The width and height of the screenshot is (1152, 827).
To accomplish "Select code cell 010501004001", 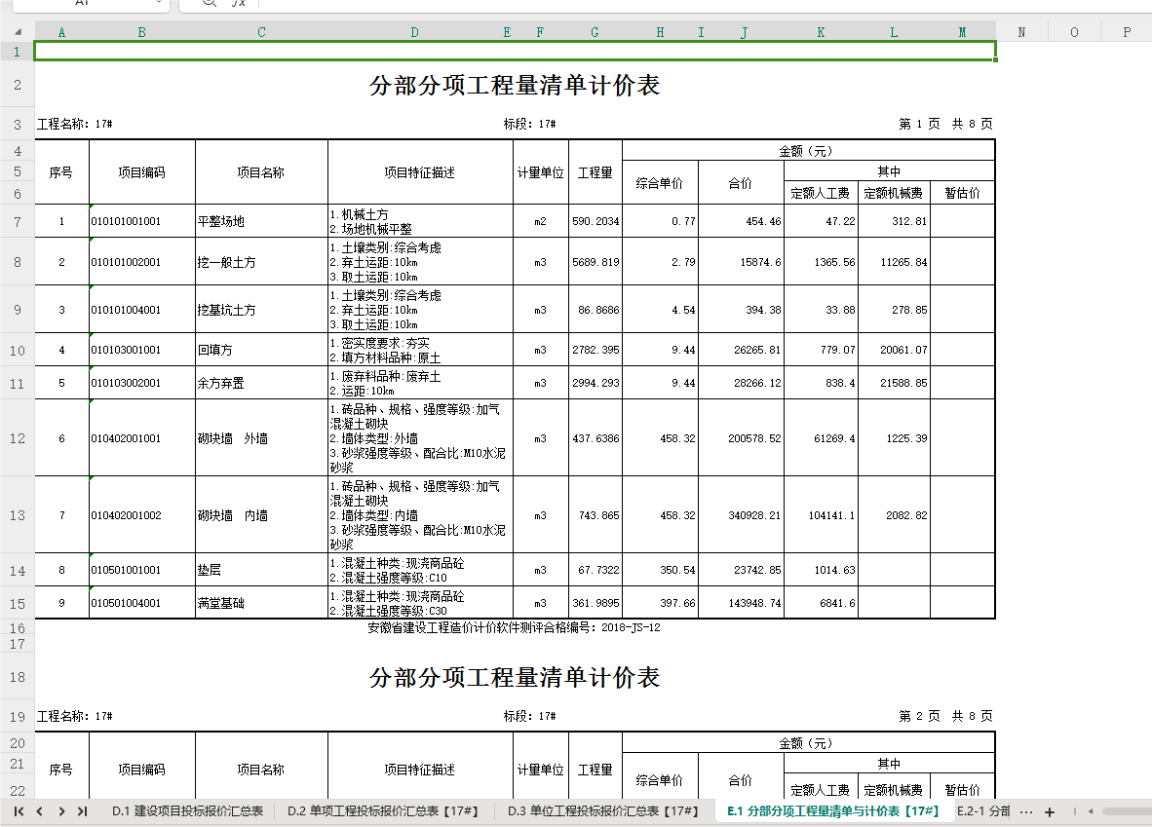I will [x=141, y=603].
